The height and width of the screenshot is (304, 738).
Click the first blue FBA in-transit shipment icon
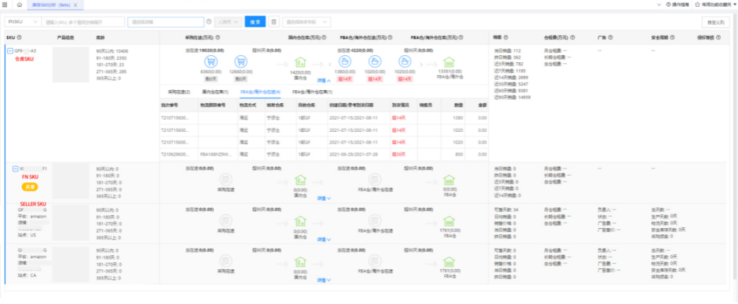click(x=346, y=62)
